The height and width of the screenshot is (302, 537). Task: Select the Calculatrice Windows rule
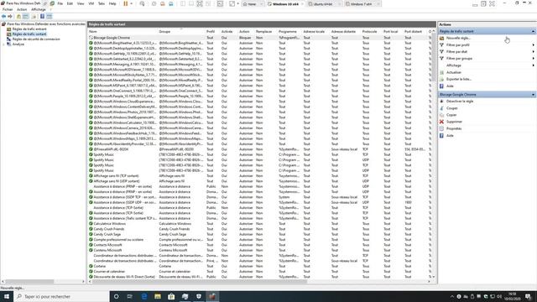click(x=259, y=224)
